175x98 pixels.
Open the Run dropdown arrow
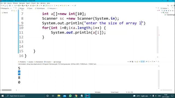(x=21, y=5)
